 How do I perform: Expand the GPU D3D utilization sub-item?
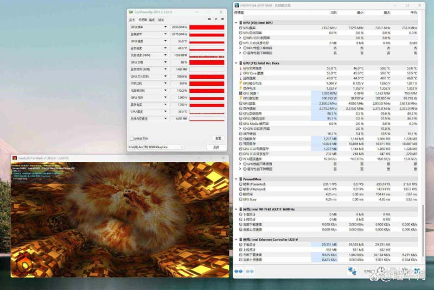(x=240, y=129)
